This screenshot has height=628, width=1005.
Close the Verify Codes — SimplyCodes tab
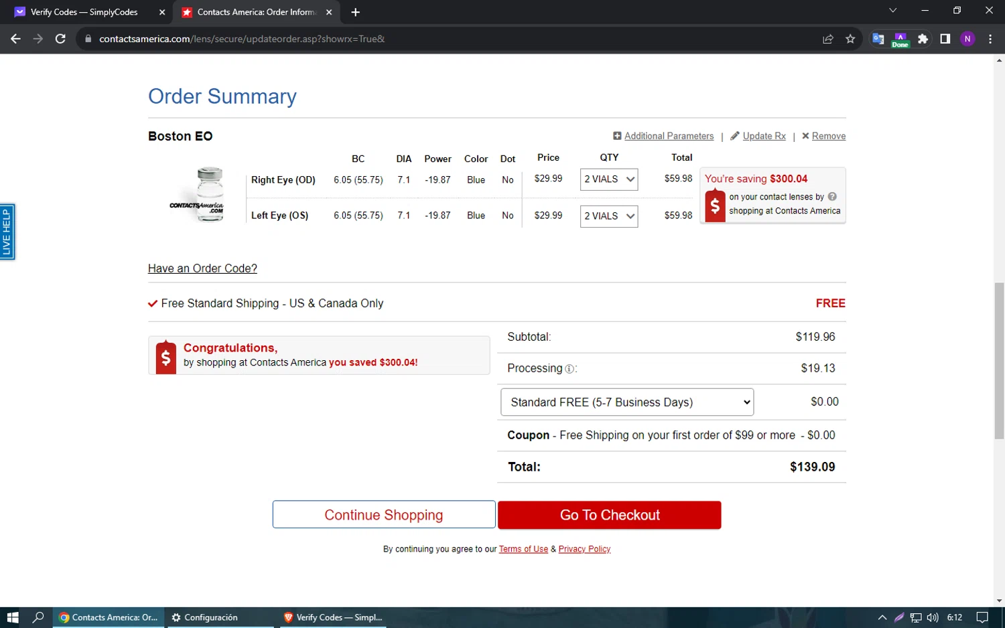(x=162, y=12)
